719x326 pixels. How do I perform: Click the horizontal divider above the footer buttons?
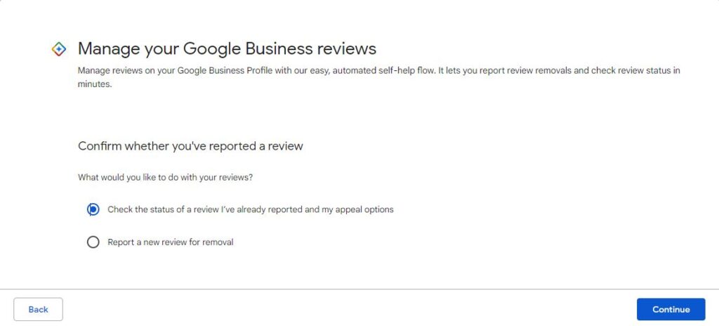359,289
